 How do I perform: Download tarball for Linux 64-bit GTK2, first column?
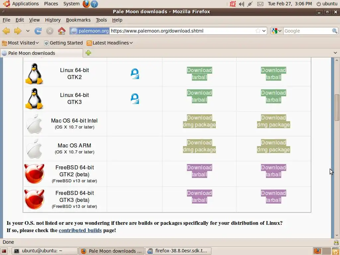199,74
